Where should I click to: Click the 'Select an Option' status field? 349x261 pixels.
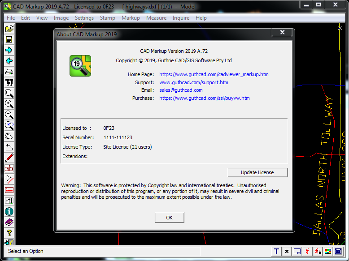tap(104, 251)
